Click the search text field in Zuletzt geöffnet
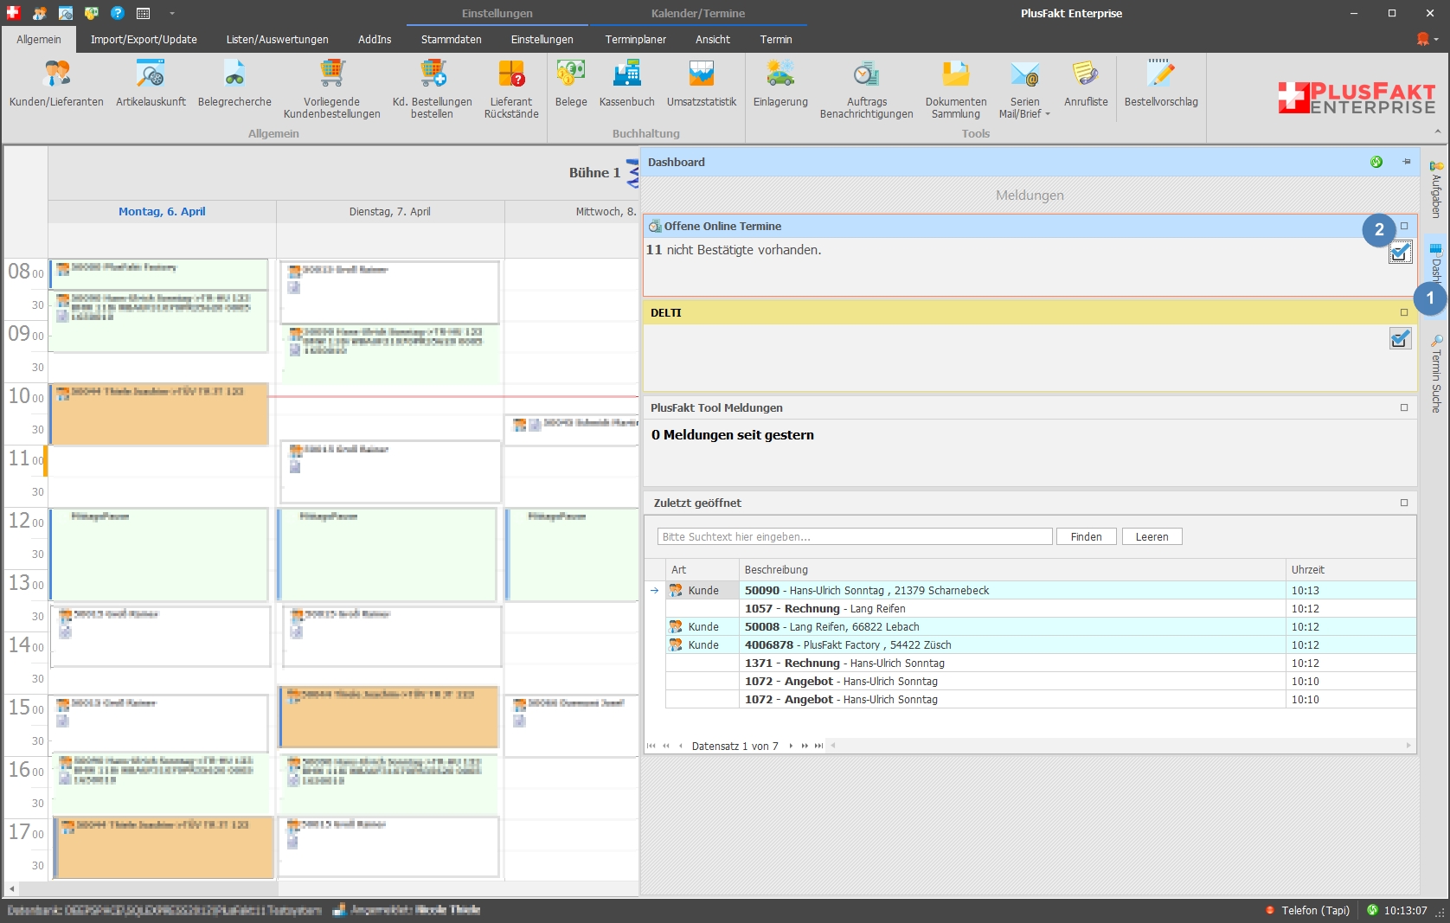The image size is (1450, 923). pos(855,536)
